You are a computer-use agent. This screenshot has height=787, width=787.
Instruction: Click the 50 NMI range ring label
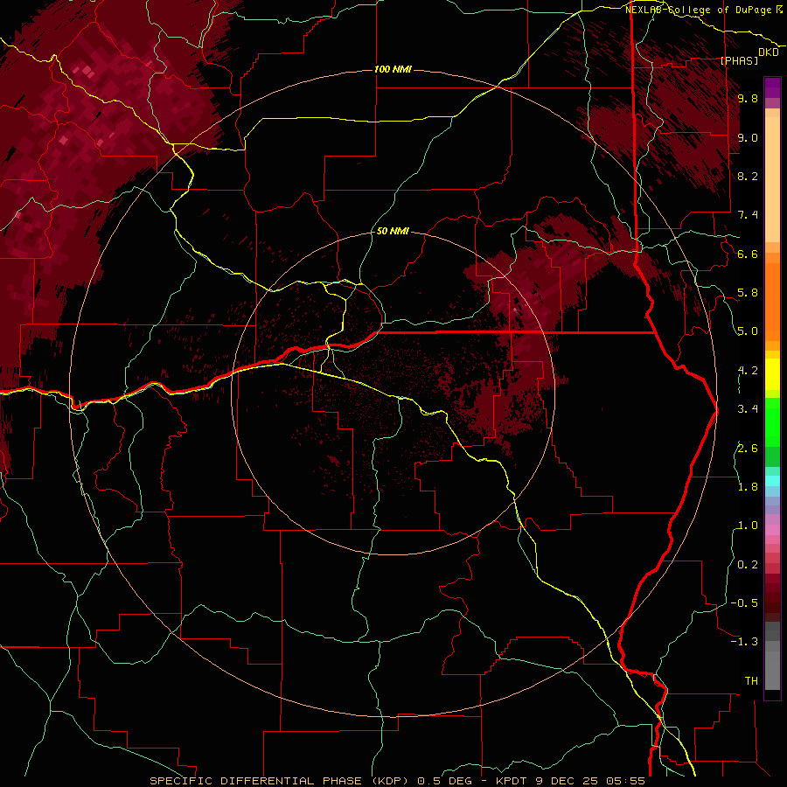pos(393,231)
